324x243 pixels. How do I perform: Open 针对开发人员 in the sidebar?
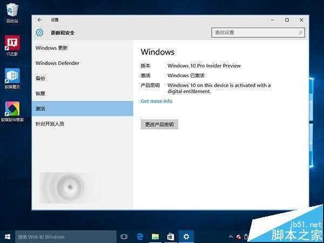click(x=83, y=124)
